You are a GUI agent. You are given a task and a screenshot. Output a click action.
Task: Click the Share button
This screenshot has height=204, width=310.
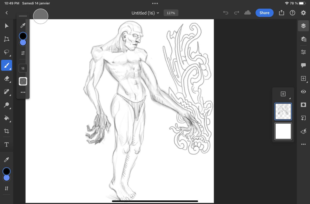[265, 13]
